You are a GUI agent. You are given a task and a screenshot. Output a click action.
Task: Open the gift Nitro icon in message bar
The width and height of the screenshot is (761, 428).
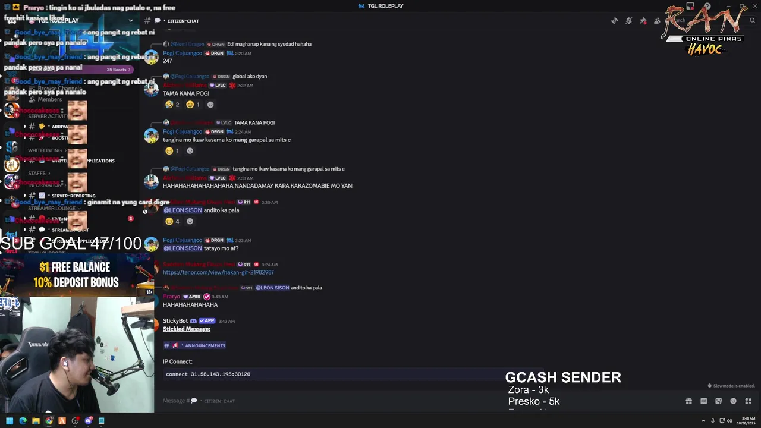[688, 401]
